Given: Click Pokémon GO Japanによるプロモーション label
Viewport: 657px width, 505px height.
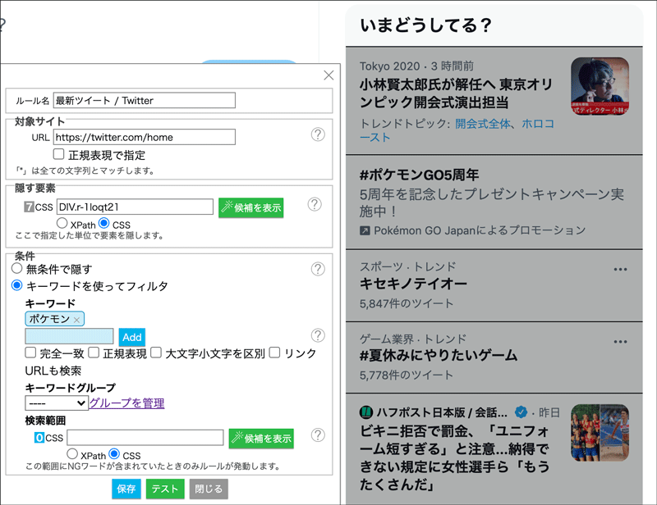Looking at the screenshot, I should [x=480, y=230].
